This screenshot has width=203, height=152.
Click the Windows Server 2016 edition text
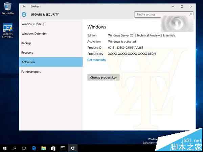pyautogui.click(x=142, y=35)
